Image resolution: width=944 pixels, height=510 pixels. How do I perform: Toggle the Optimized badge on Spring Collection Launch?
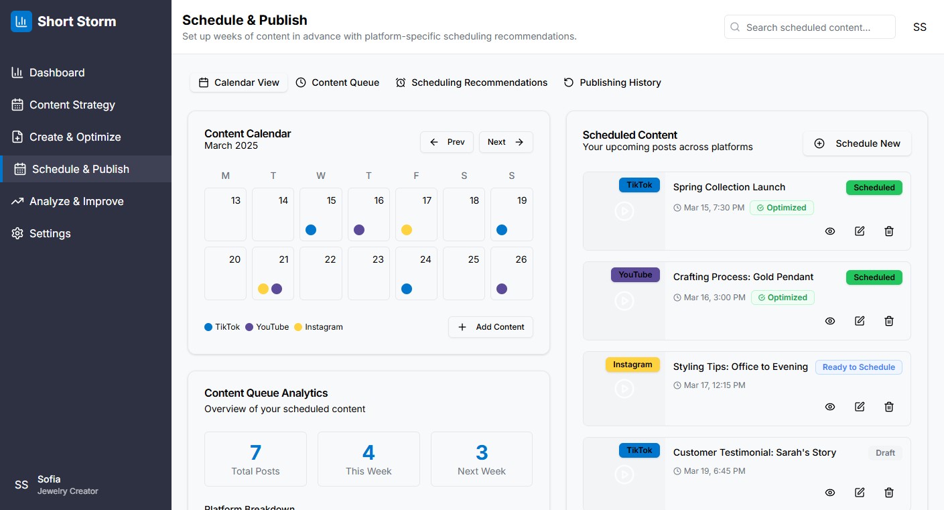point(782,208)
